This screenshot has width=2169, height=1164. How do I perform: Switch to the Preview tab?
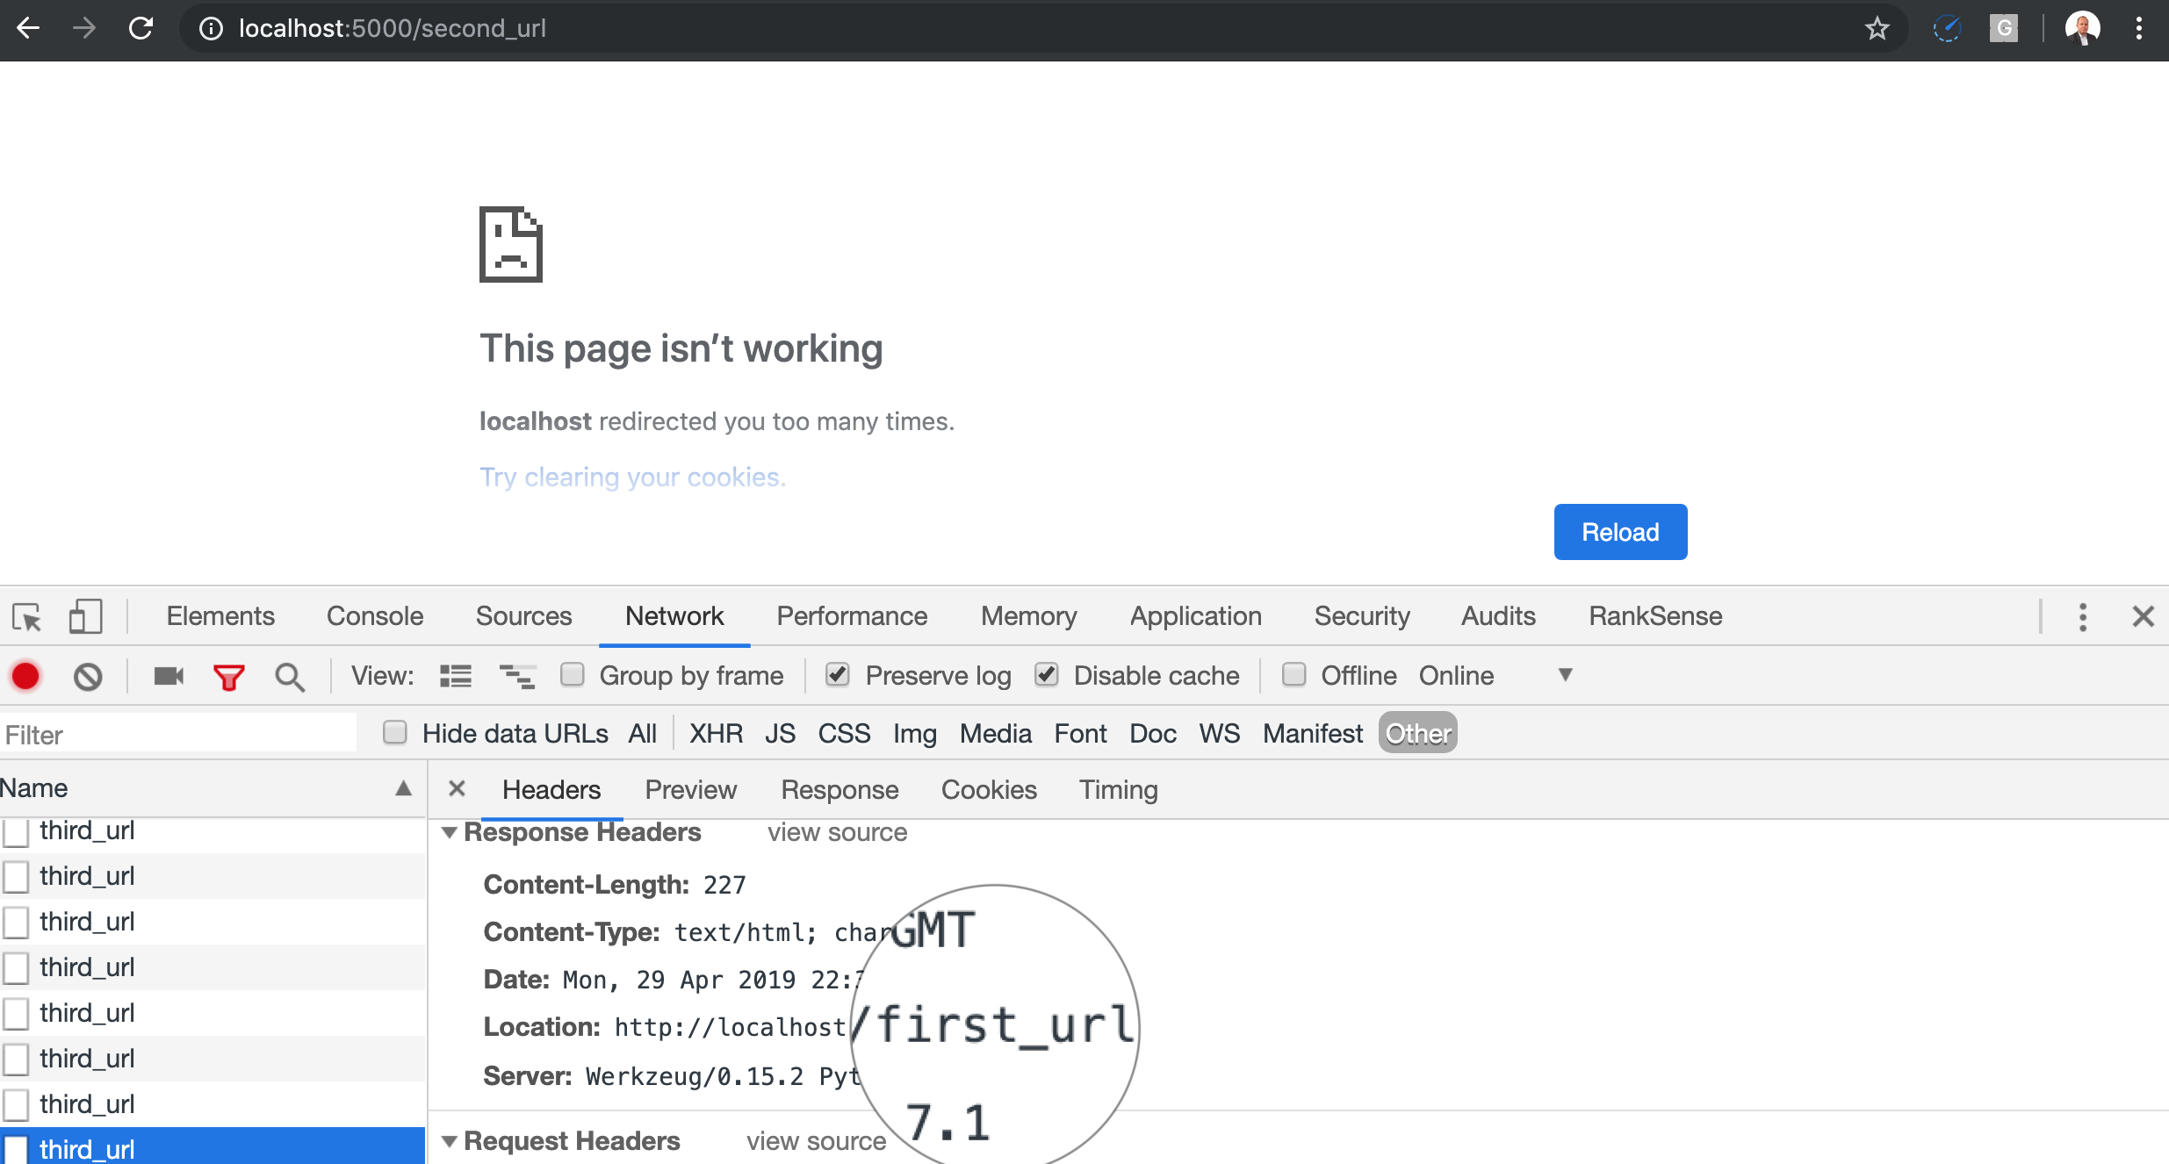coord(690,789)
